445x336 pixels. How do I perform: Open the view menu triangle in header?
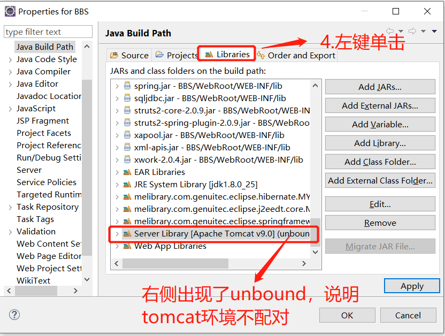click(x=434, y=31)
